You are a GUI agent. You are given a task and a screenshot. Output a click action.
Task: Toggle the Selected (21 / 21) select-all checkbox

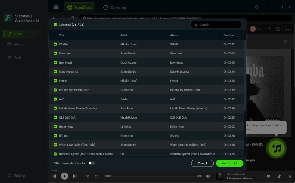coord(55,25)
